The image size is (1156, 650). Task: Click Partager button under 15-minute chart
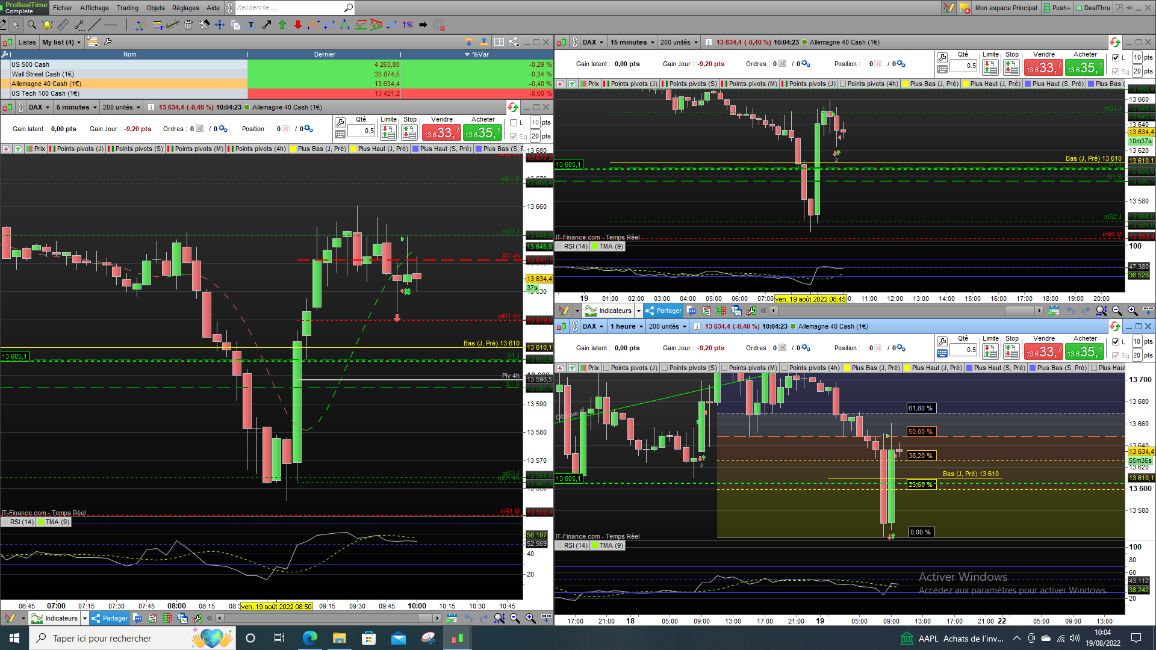click(x=663, y=311)
